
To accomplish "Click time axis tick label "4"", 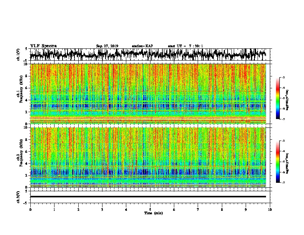I will point(126,210).
